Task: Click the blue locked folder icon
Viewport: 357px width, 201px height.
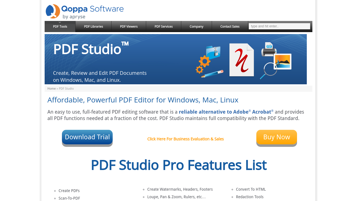Action: click(213, 52)
